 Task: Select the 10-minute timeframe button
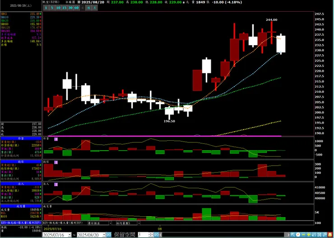(x=58, y=8)
